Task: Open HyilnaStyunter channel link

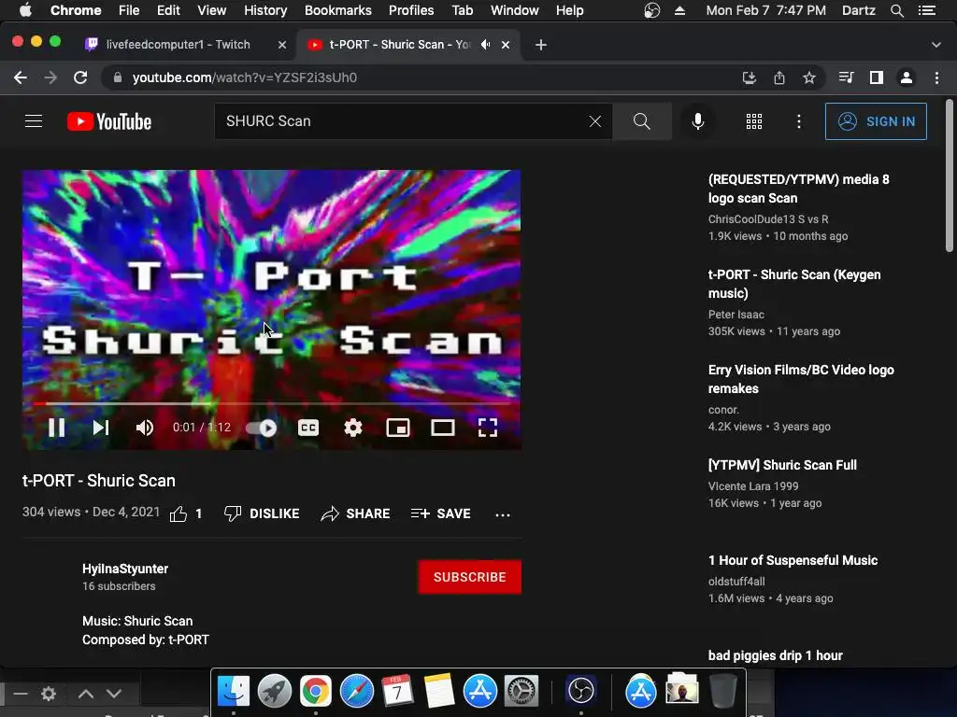Action: pos(125,569)
